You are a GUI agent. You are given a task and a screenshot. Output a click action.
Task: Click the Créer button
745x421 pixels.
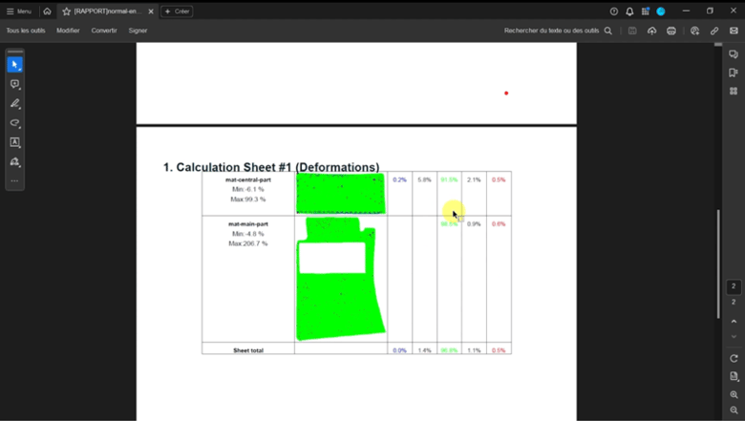coord(177,11)
